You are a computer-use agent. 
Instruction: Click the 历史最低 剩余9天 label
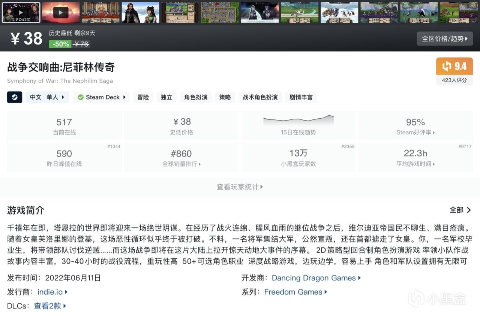pos(72,33)
